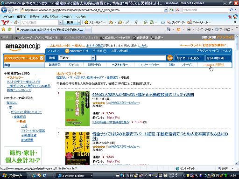The width and height of the screenshot is (239, 179).
Task: Click the 2 Internet Explorer taskbar group
Action: click(74, 176)
